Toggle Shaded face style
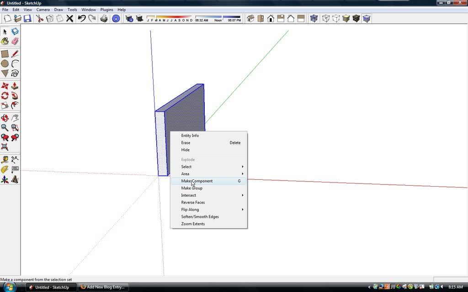468x292 pixels. click(x=346, y=18)
